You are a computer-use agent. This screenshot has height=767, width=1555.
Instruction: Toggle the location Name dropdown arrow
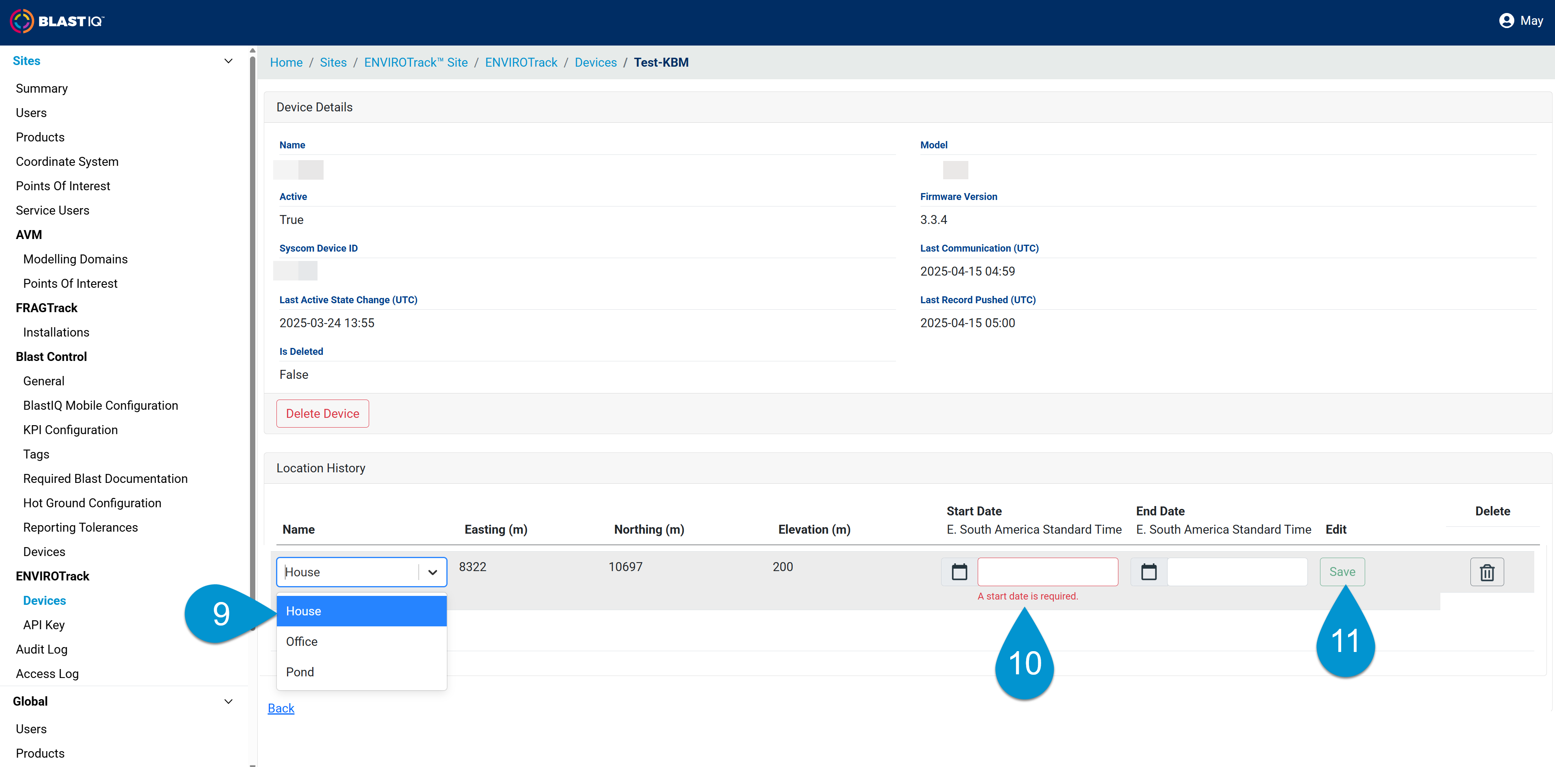(x=432, y=572)
